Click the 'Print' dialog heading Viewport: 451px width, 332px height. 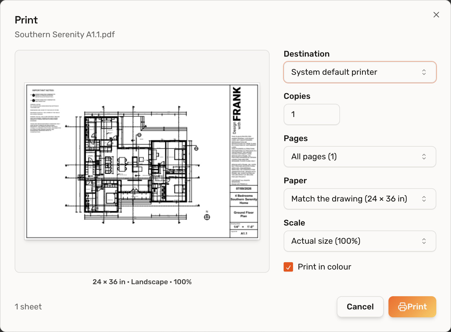26,20
